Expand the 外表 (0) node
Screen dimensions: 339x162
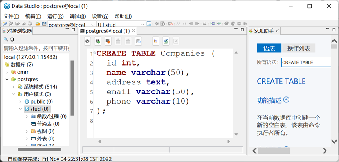click(x=27, y=138)
